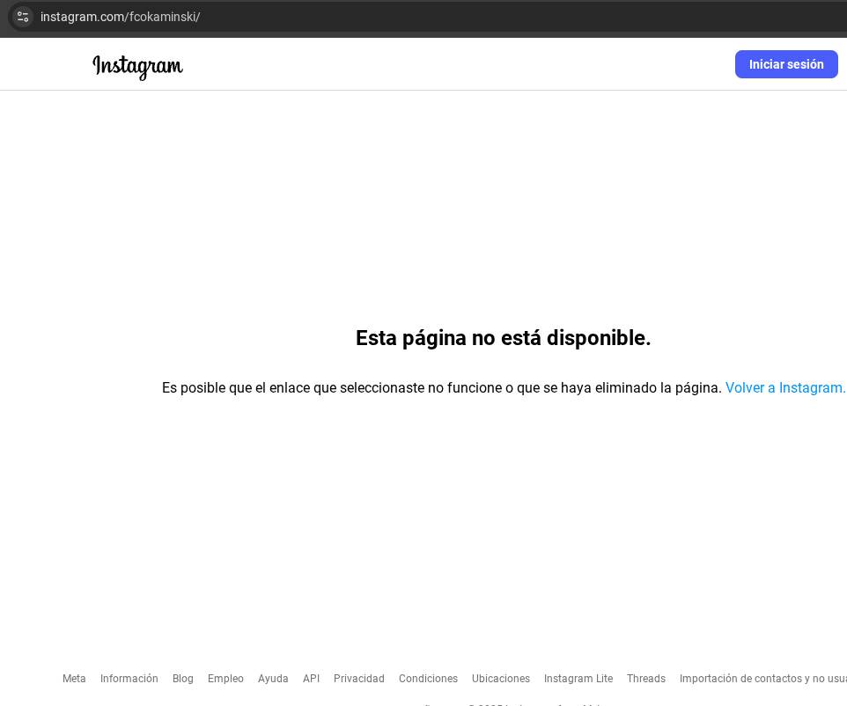The height and width of the screenshot is (706, 847).
Task: Click 'Importación de contactos' footer link
Action: [762, 679]
